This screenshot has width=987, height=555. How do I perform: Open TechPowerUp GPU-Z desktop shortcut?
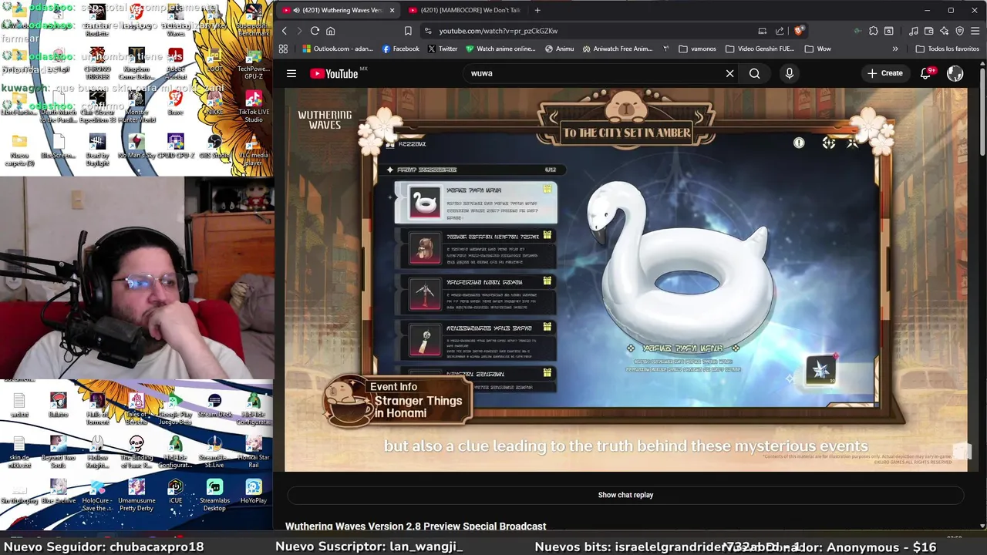[254, 63]
